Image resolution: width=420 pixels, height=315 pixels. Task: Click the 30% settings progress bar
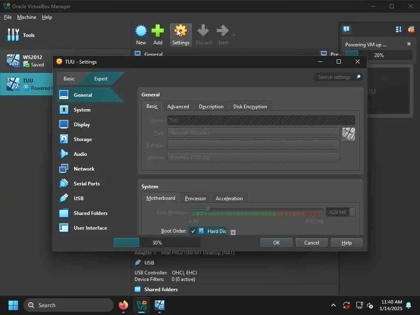(157, 242)
